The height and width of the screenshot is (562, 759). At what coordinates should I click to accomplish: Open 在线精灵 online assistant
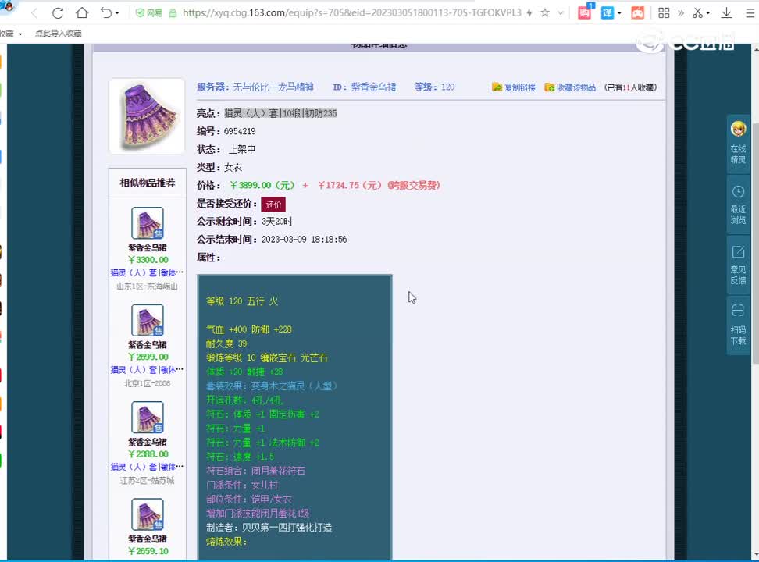738,144
